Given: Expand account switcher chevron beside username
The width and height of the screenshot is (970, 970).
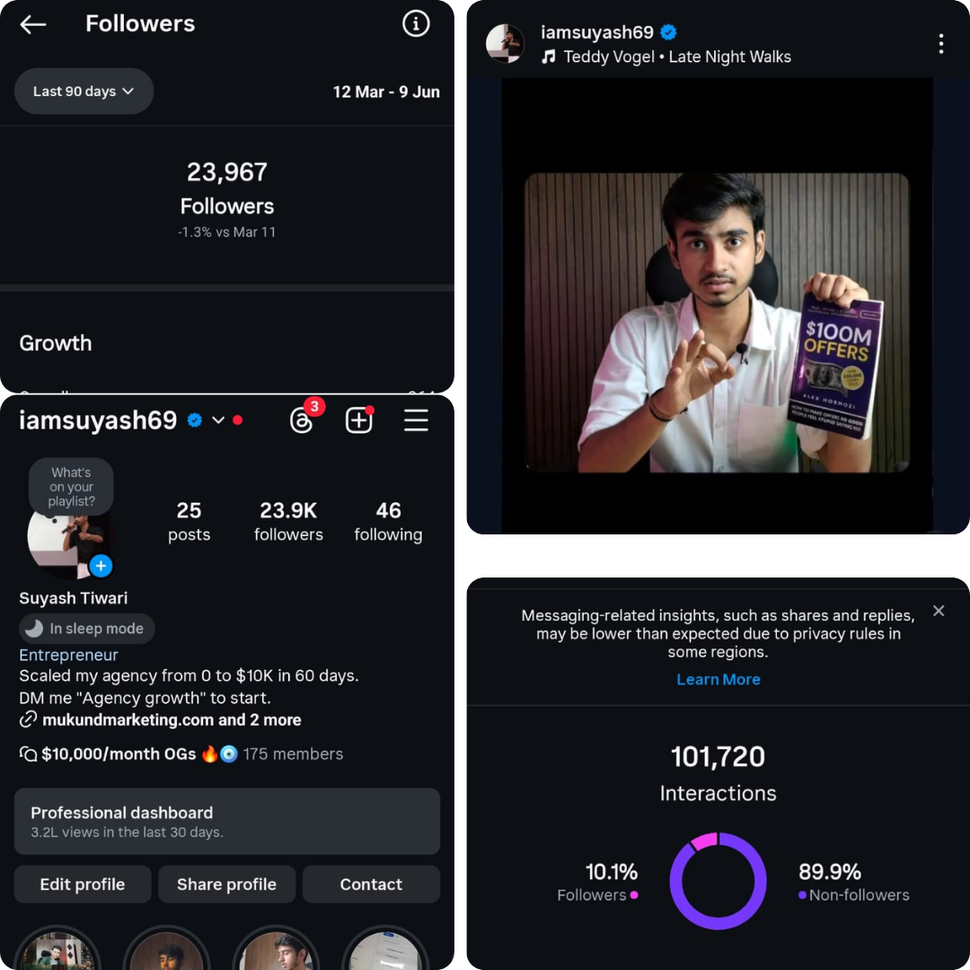Looking at the screenshot, I should [x=218, y=420].
